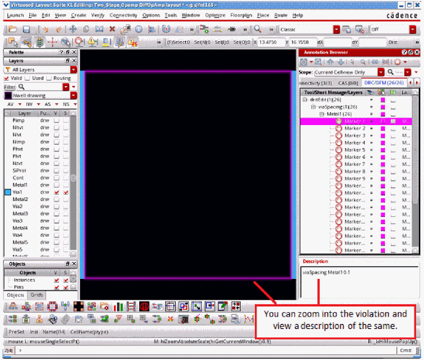The image size is (424, 360).
Task: Select Marker 2 in the annotation list
Action: tap(355, 128)
